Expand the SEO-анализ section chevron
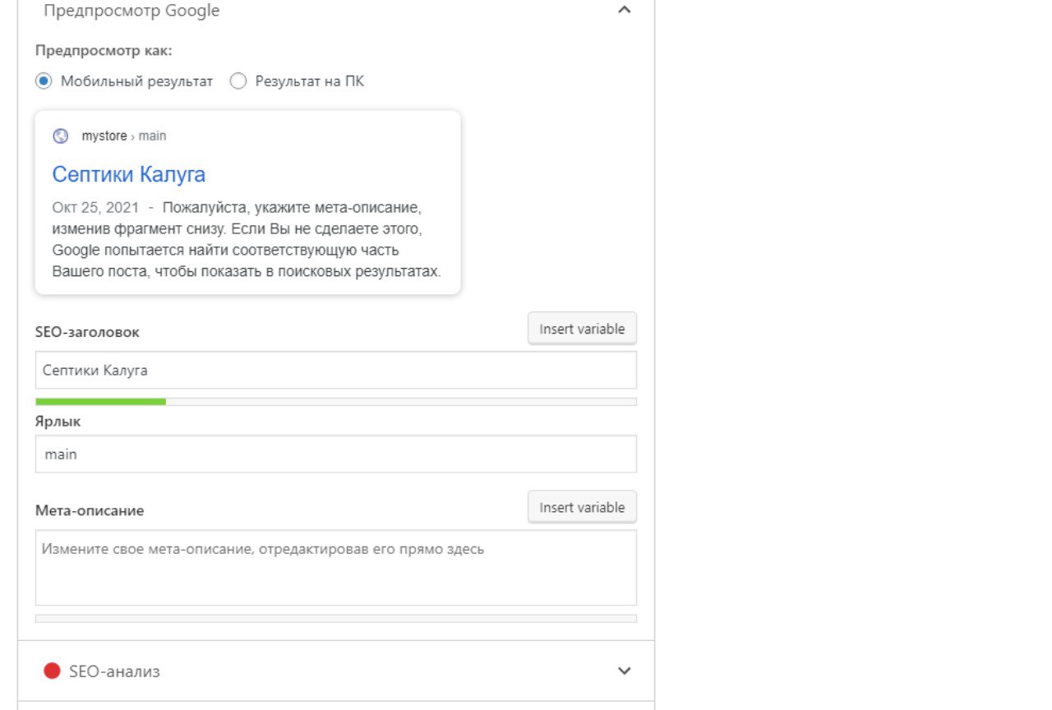This screenshot has width=1052, height=710. [625, 671]
